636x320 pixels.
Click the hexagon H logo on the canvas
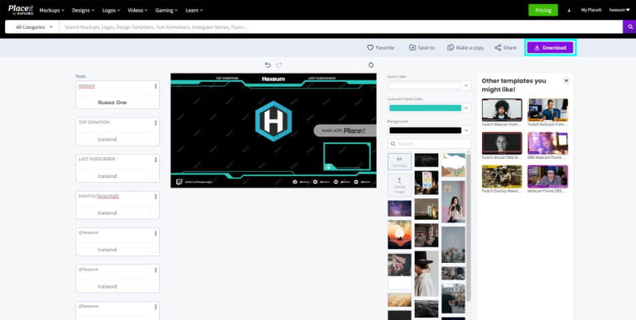(273, 121)
